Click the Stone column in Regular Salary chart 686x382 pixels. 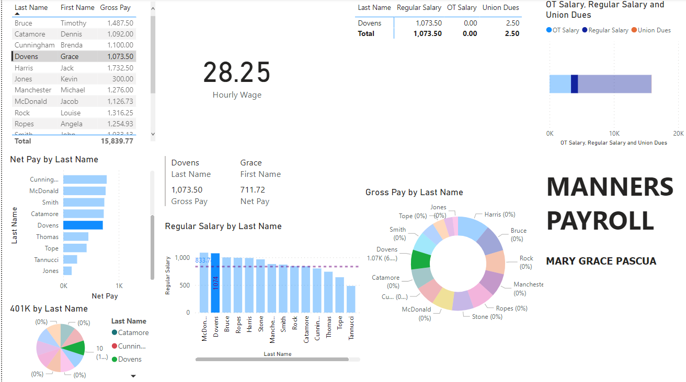click(x=260, y=286)
